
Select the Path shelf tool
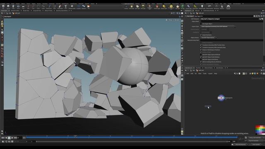(54, 7)
